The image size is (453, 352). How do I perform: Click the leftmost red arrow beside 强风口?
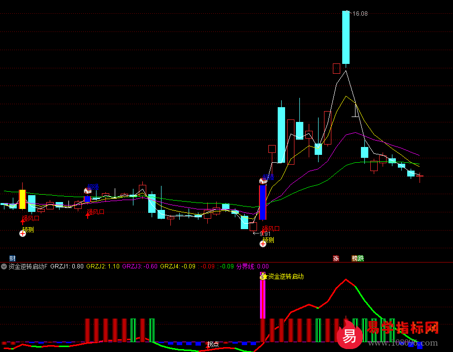23,222
